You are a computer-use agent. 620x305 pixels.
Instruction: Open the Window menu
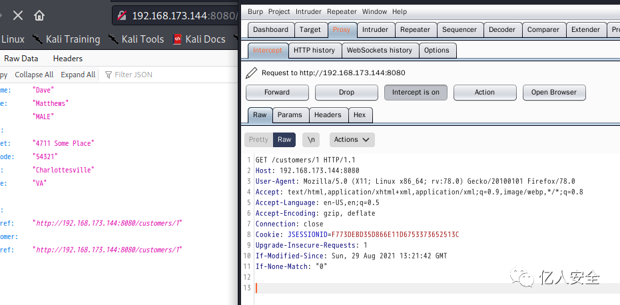click(375, 12)
